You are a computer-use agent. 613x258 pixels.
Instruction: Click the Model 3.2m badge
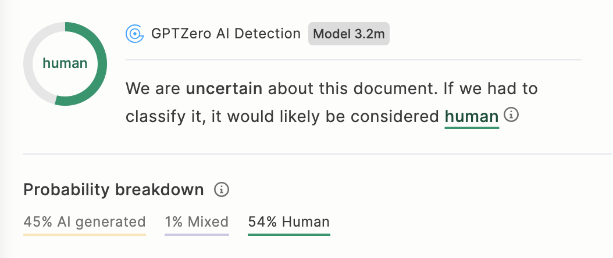[x=349, y=34]
